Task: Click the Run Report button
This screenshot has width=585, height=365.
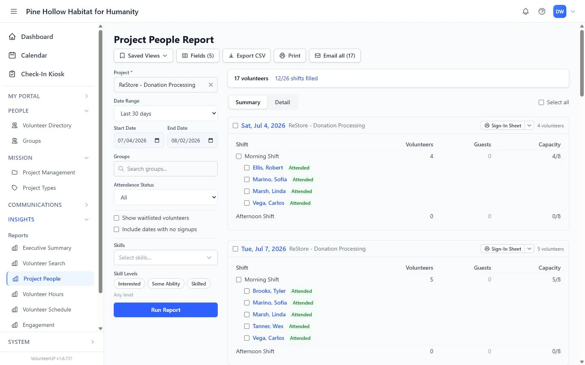Action: 166,310
